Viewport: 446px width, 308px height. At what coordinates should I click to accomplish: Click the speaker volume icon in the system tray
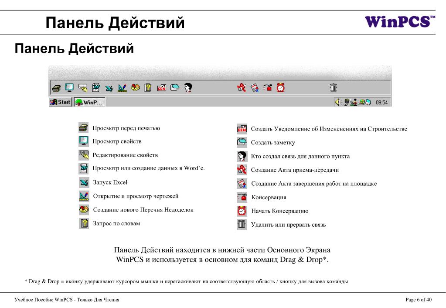337,102
